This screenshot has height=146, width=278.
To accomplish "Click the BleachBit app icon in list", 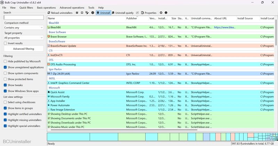I will coord(49,27).
